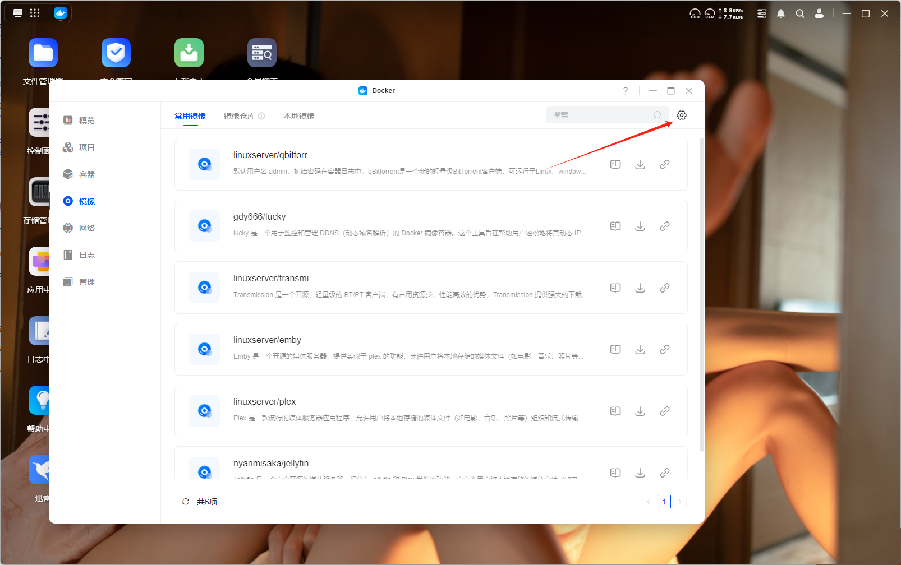Open the global search desktop app icon
Viewport: 901px width, 565px height.
coord(262,53)
